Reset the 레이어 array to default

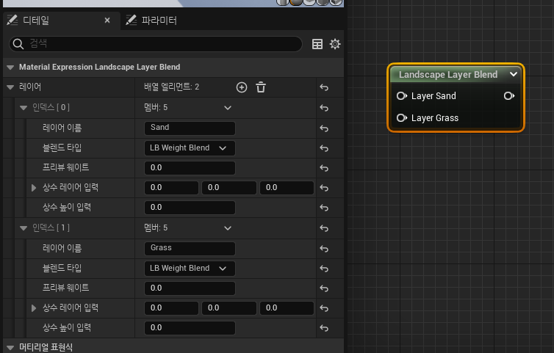point(324,87)
